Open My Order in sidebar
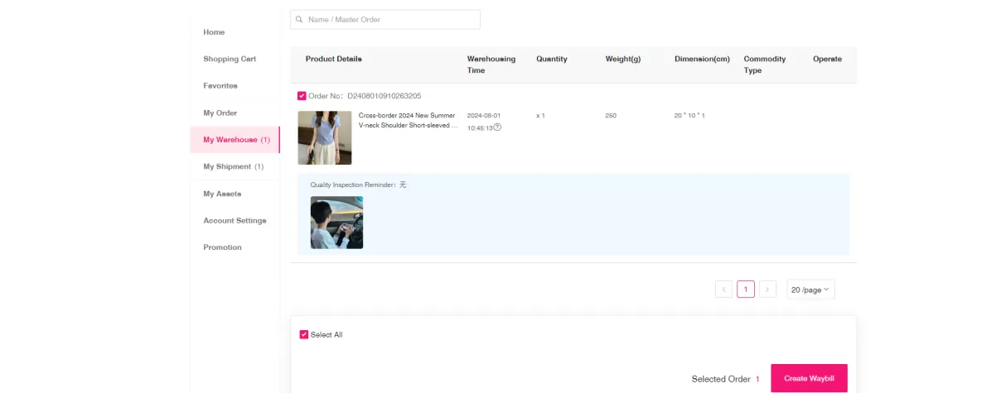 pyautogui.click(x=220, y=113)
